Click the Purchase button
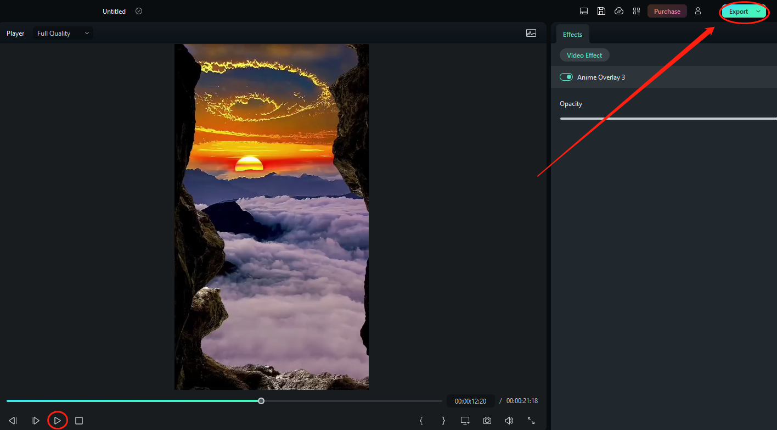Viewport: 777px width, 430px height. 667,12
